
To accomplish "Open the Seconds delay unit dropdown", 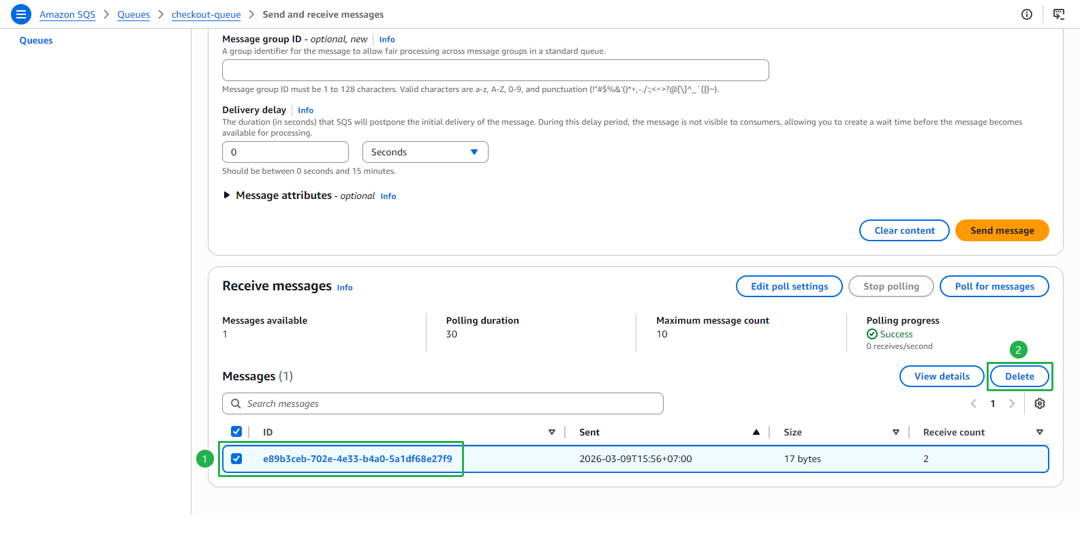I will pyautogui.click(x=425, y=152).
